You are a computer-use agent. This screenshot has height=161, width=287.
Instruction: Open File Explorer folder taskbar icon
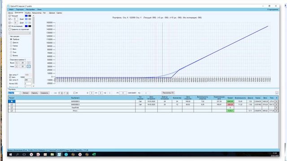[52, 154]
